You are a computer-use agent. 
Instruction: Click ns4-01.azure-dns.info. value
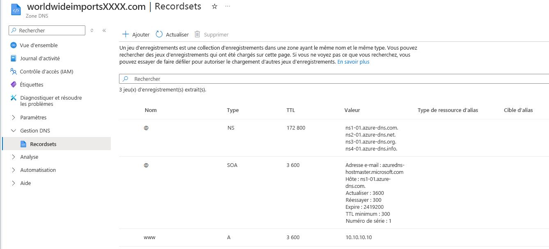(371, 148)
